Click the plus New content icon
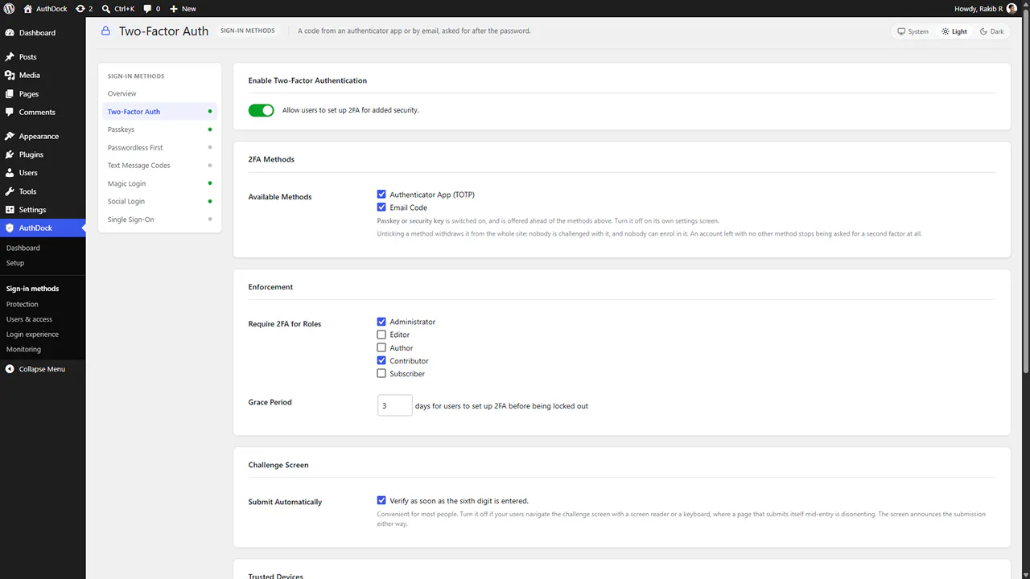 click(173, 9)
